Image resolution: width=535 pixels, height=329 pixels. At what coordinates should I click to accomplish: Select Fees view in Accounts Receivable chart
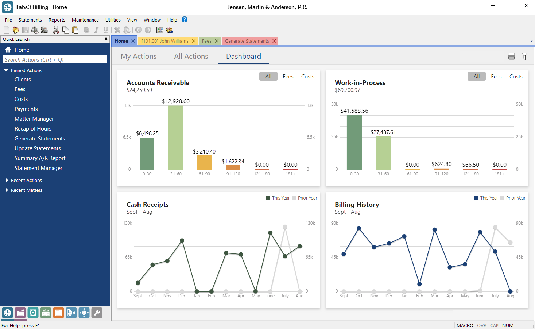tap(288, 76)
